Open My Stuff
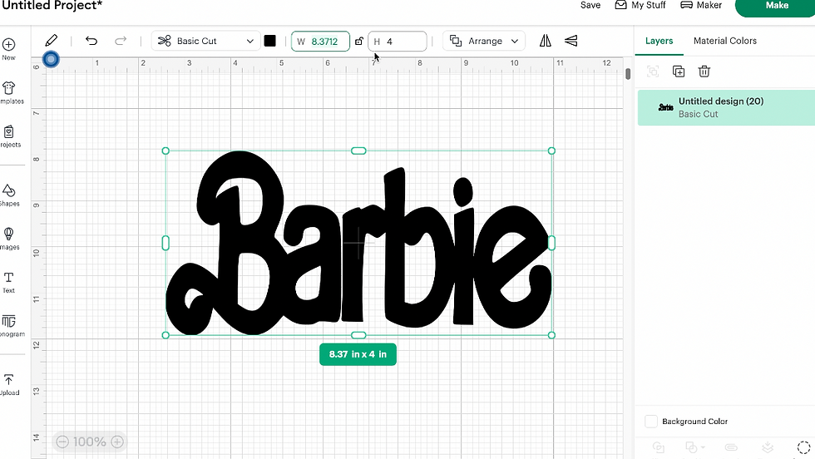The width and height of the screenshot is (815, 459). (x=640, y=5)
